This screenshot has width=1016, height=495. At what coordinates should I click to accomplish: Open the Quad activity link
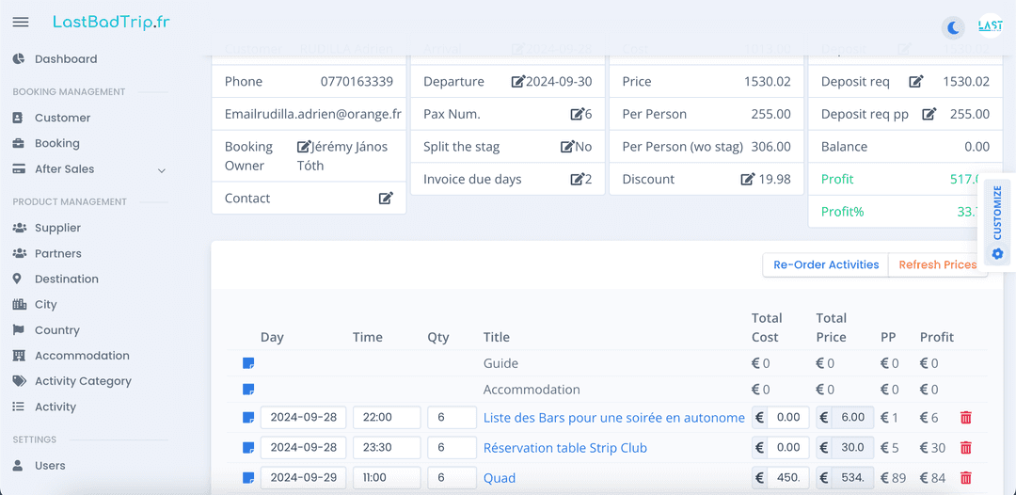[x=500, y=478]
